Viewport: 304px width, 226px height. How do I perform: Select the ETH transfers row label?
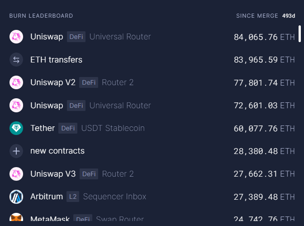[x=56, y=59]
